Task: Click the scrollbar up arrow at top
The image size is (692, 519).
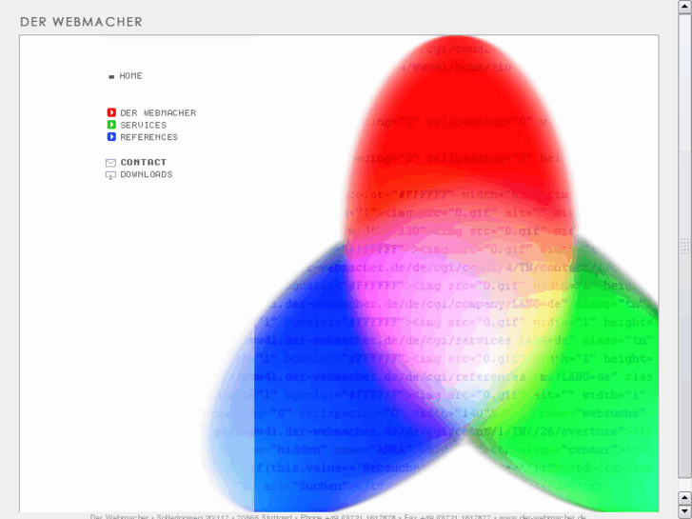Action: [x=684, y=7]
